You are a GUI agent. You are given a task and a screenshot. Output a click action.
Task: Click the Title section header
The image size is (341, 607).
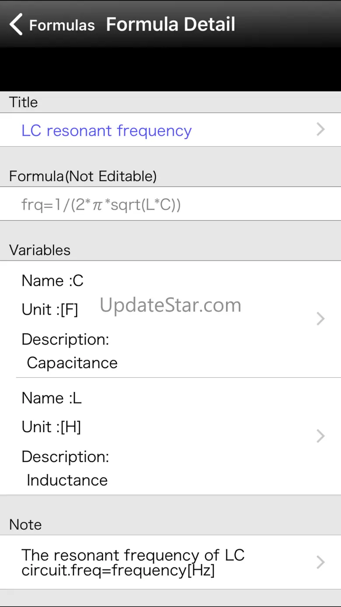(24, 102)
